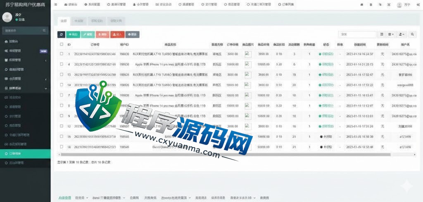The height and width of the screenshot is (202, 423).
Task: Click the left arrow of horizontal scrollbar
Action: (59, 155)
